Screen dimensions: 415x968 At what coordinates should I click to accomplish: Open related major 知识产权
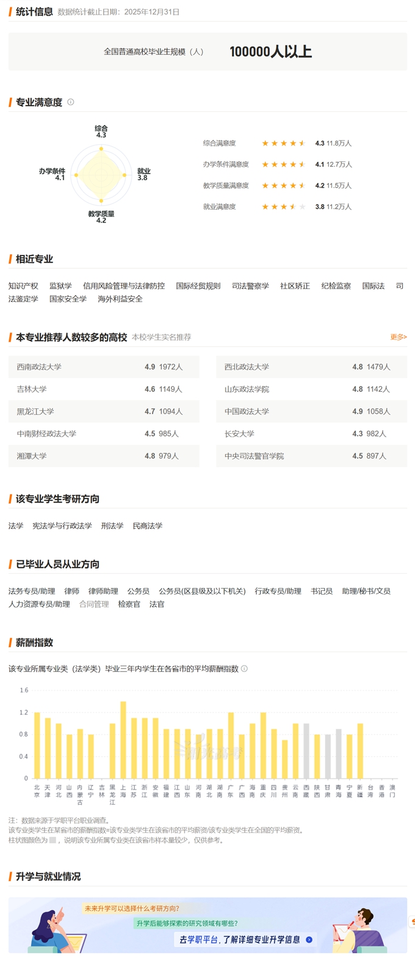(x=23, y=286)
